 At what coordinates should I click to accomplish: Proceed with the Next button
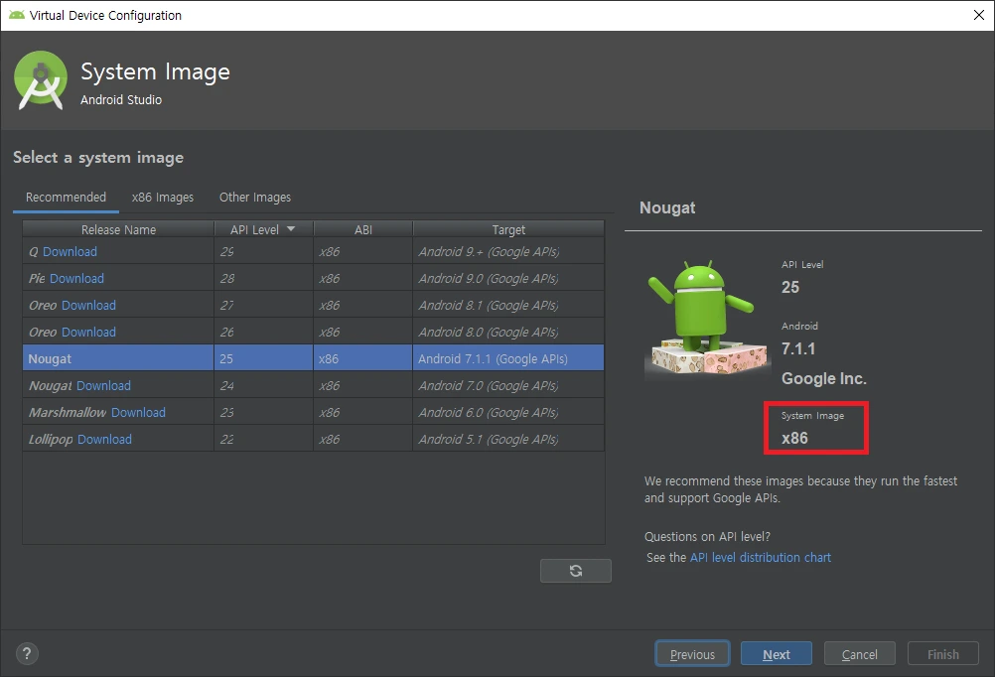click(x=777, y=653)
